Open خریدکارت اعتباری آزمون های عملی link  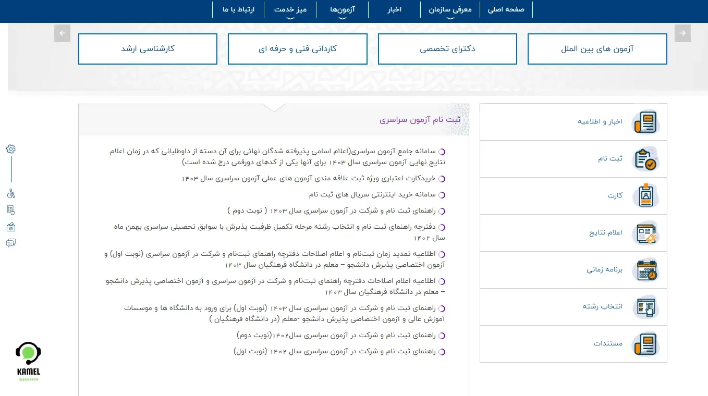[x=309, y=178]
